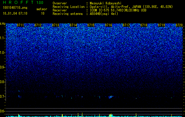Click the observer name Masayuki Kobayashi

coord(106,3)
